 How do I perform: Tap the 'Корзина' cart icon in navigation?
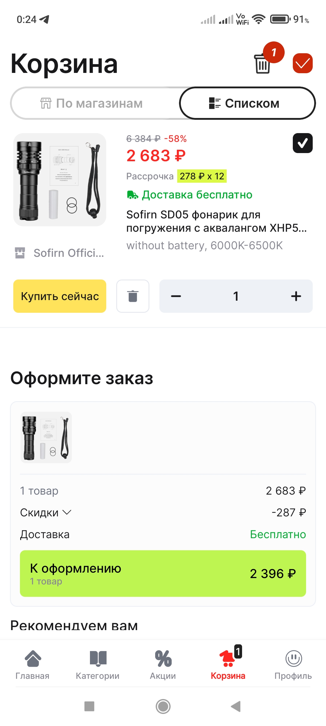228,664
